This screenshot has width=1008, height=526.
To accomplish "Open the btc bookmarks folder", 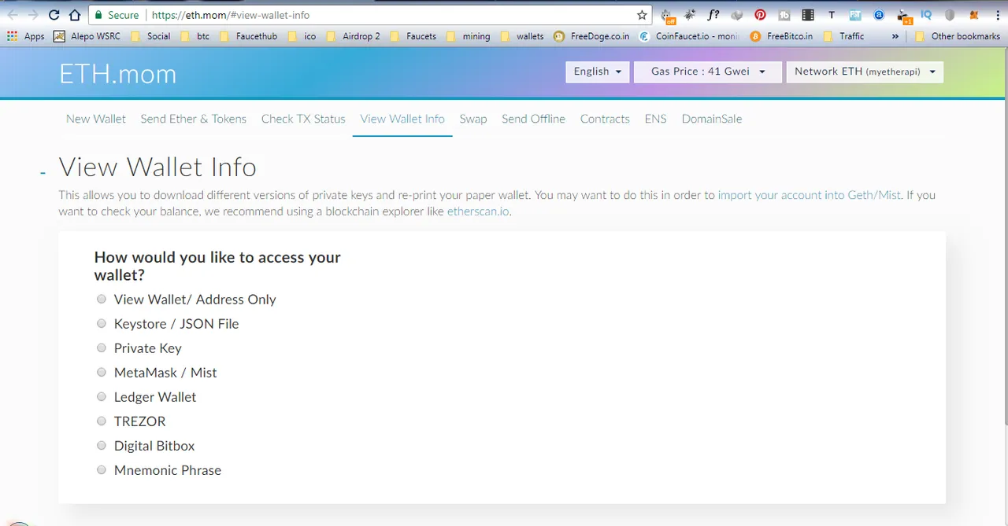I will point(195,36).
